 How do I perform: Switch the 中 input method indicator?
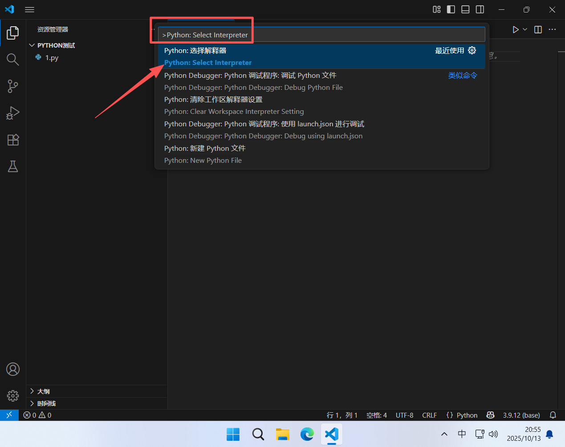[x=462, y=434]
